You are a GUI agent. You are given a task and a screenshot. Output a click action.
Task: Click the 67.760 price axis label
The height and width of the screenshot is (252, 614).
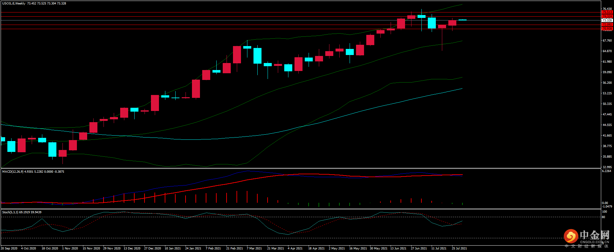[x=607, y=41]
